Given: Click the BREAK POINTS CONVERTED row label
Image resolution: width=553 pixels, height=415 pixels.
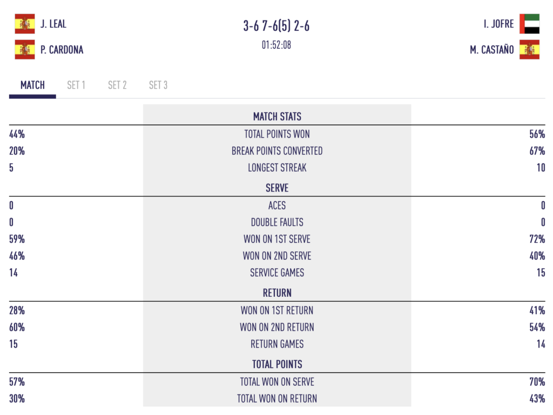Looking at the screenshot, I should pos(277,151).
